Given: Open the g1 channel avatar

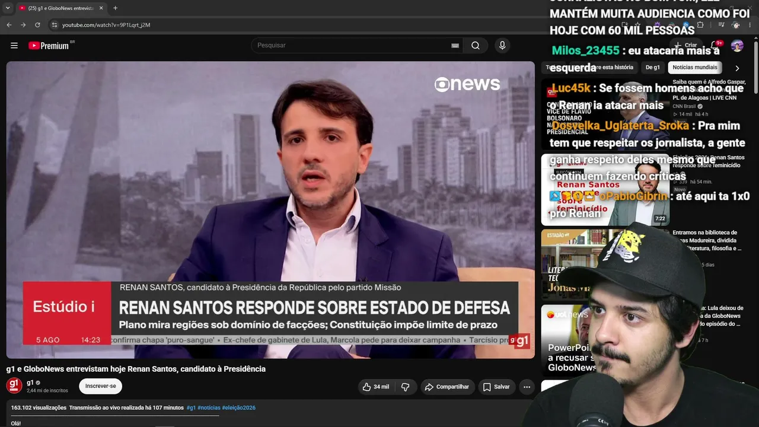Looking at the screenshot, I should coord(14,385).
